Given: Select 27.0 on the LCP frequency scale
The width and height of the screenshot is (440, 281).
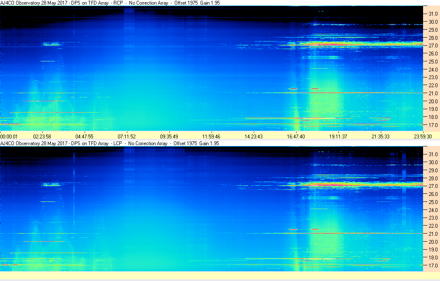Looking at the screenshot, I should (x=433, y=186).
